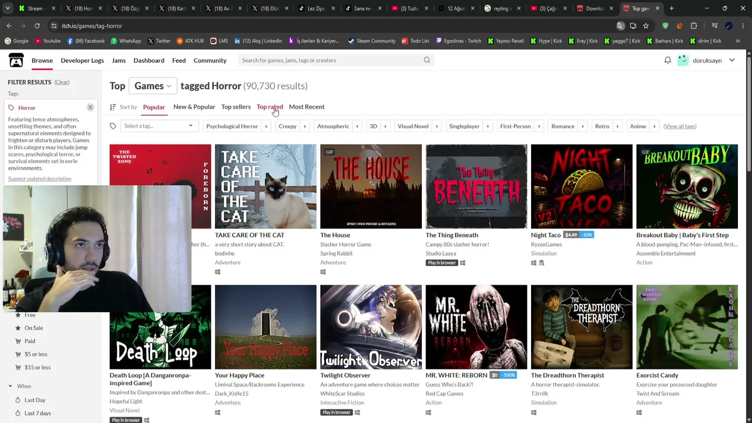Open the MR. WHITE: REBORN thumbnail

point(476,327)
